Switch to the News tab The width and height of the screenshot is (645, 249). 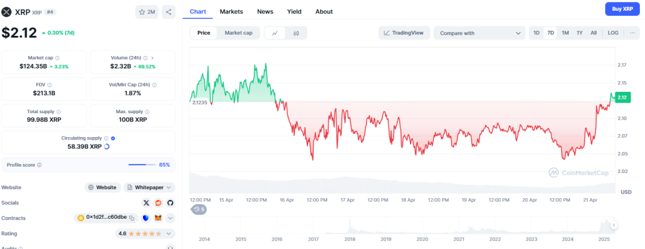pyautogui.click(x=265, y=11)
